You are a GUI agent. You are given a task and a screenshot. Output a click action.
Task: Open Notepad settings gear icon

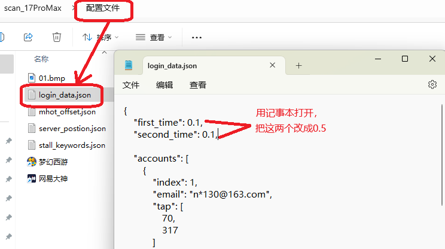coord(432,85)
